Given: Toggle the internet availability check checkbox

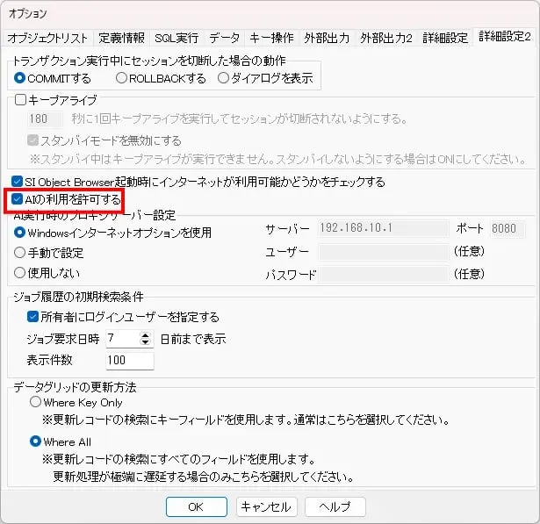Looking at the screenshot, I should [x=18, y=182].
